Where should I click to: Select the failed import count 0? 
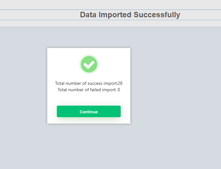coord(119,90)
